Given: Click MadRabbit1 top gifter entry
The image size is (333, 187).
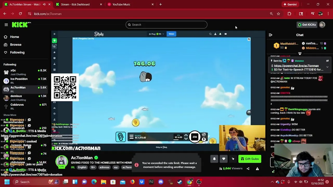Looking at the screenshot, I should pyautogui.click(x=286, y=46).
